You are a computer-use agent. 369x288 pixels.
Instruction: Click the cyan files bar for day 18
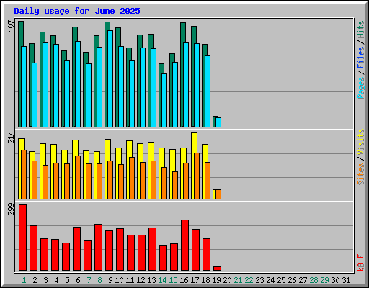point(208,91)
